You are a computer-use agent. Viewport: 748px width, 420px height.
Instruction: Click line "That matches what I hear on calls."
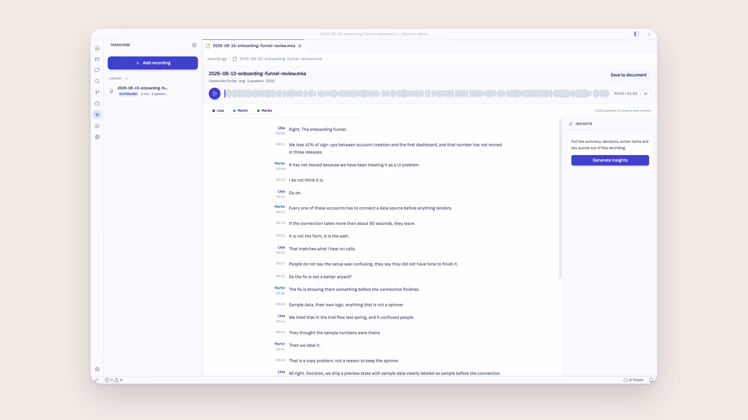(x=322, y=249)
